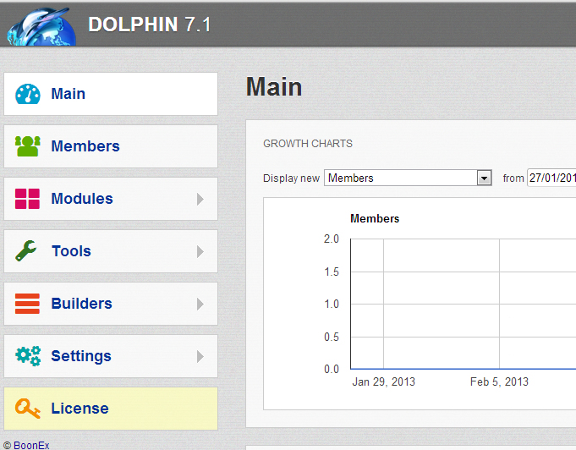Click the dropdown arrow of Members selector
Screen dimensions: 576x450
click(x=484, y=178)
